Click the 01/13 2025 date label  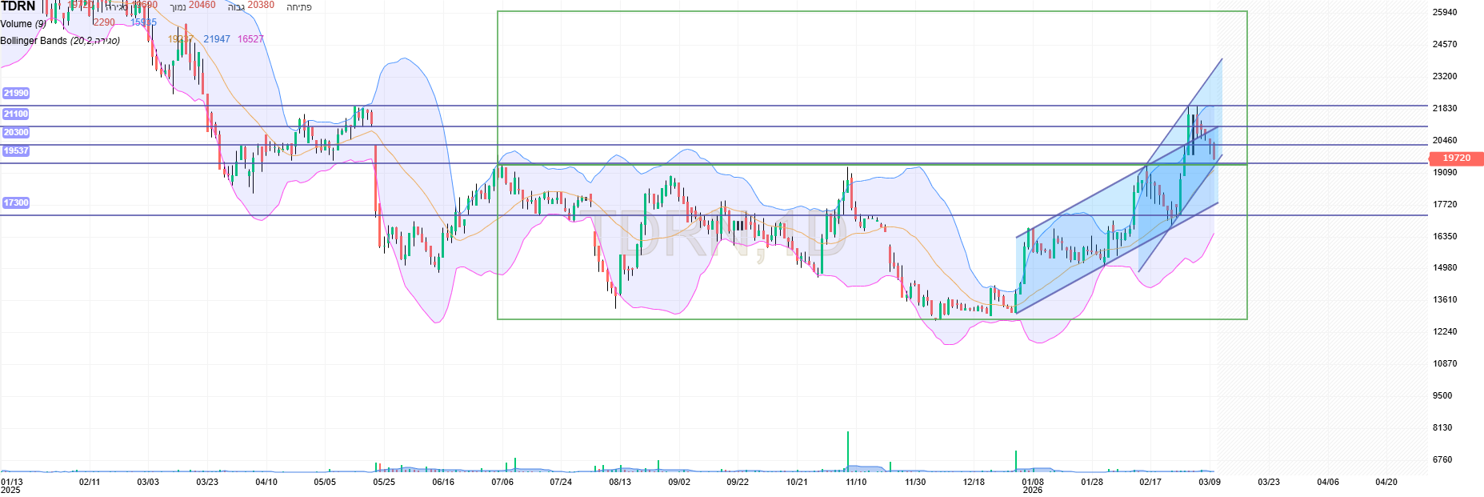11,486
